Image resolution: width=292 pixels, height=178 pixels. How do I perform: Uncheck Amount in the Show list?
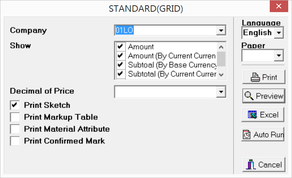click(120, 46)
